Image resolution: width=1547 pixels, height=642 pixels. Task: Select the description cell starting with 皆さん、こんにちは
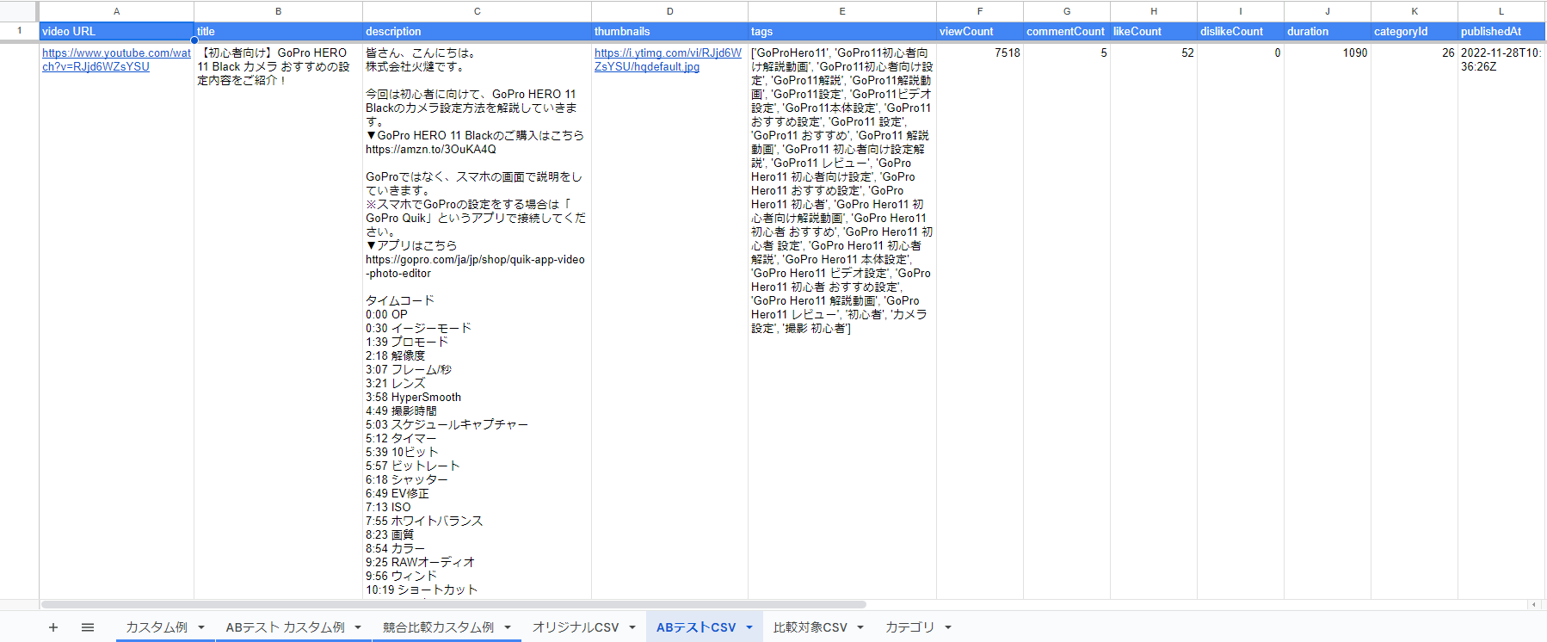coord(477,320)
